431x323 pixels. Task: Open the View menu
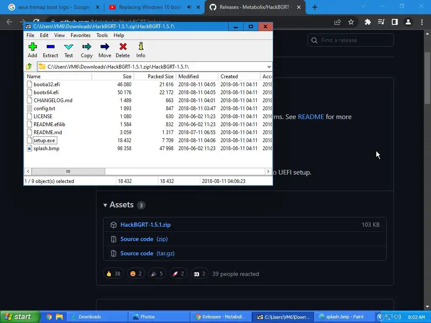pos(59,35)
